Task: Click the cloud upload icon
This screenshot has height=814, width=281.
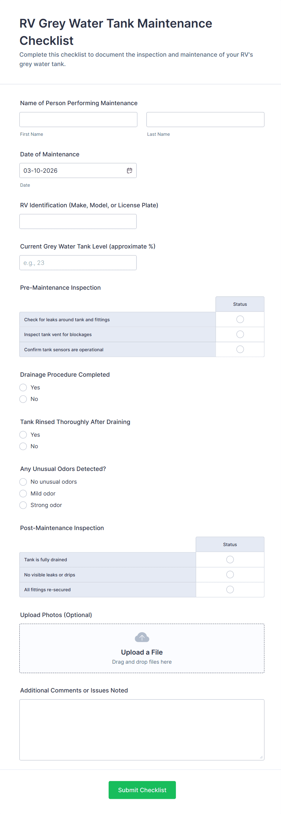Action: click(142, 637)
